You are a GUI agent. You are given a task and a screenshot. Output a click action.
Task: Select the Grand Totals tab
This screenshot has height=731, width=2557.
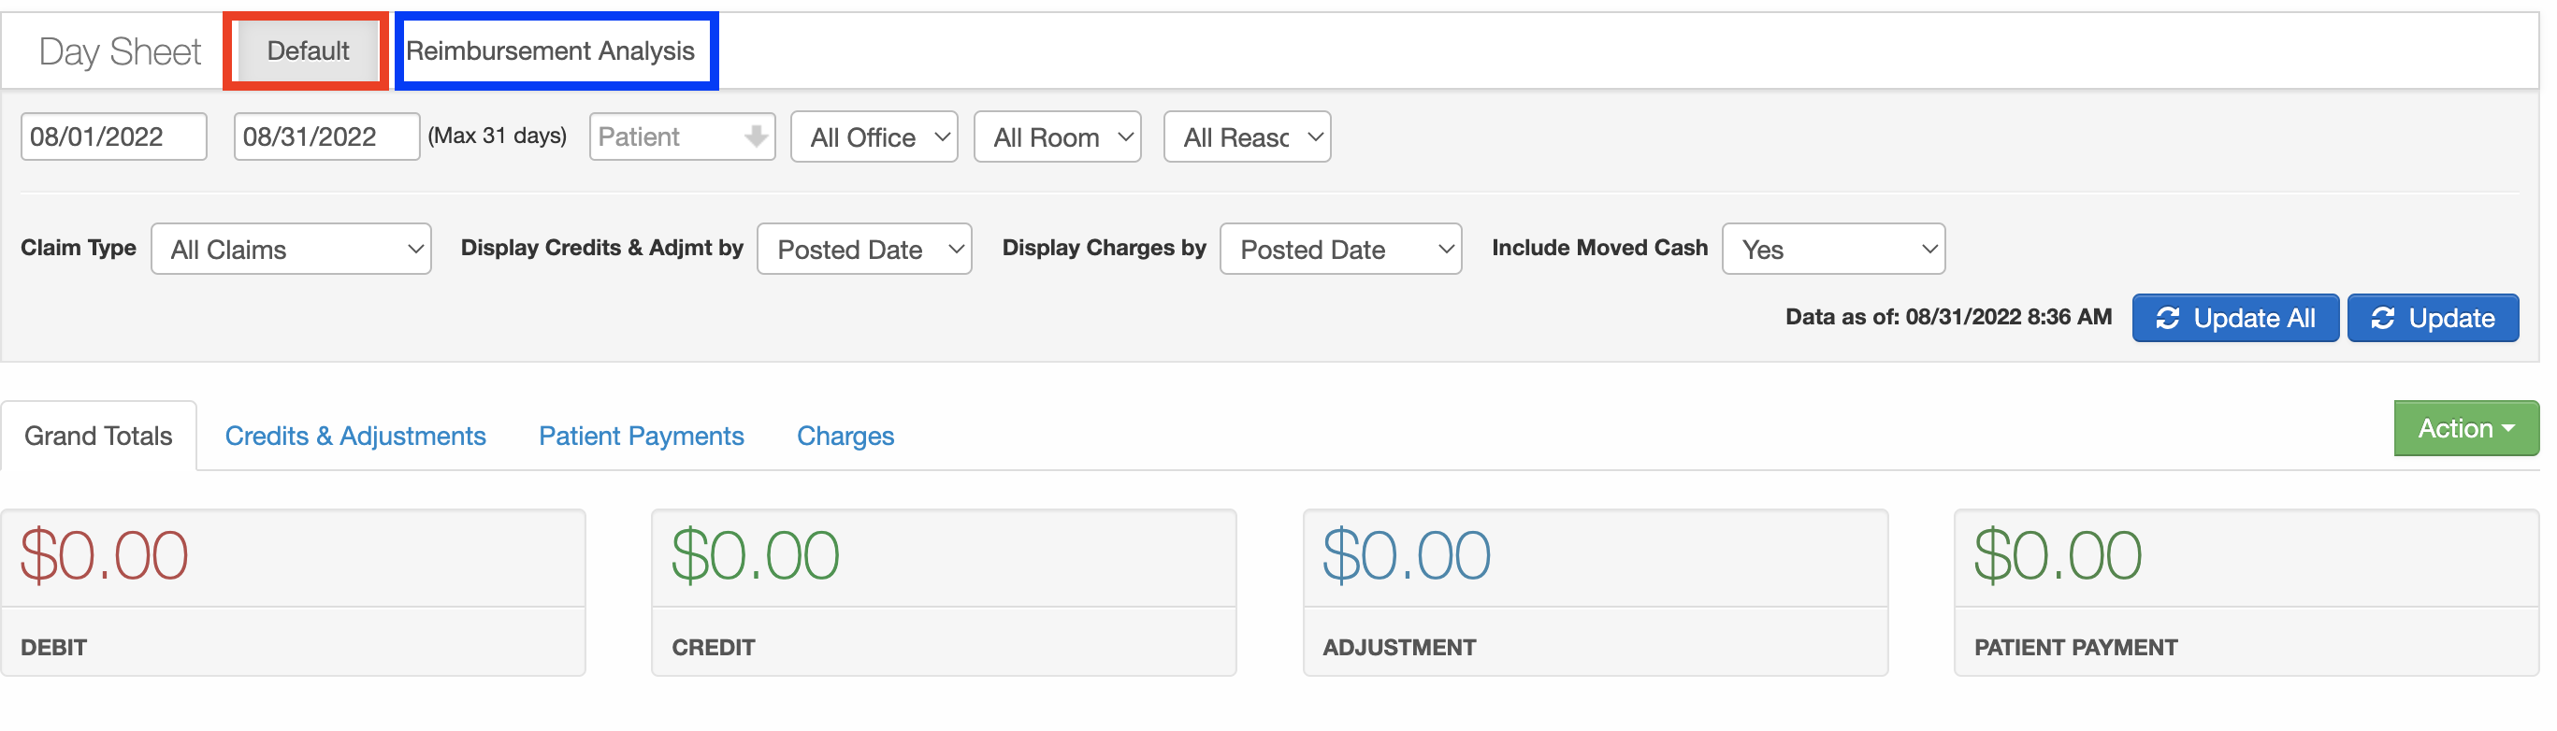click(98, 436)
